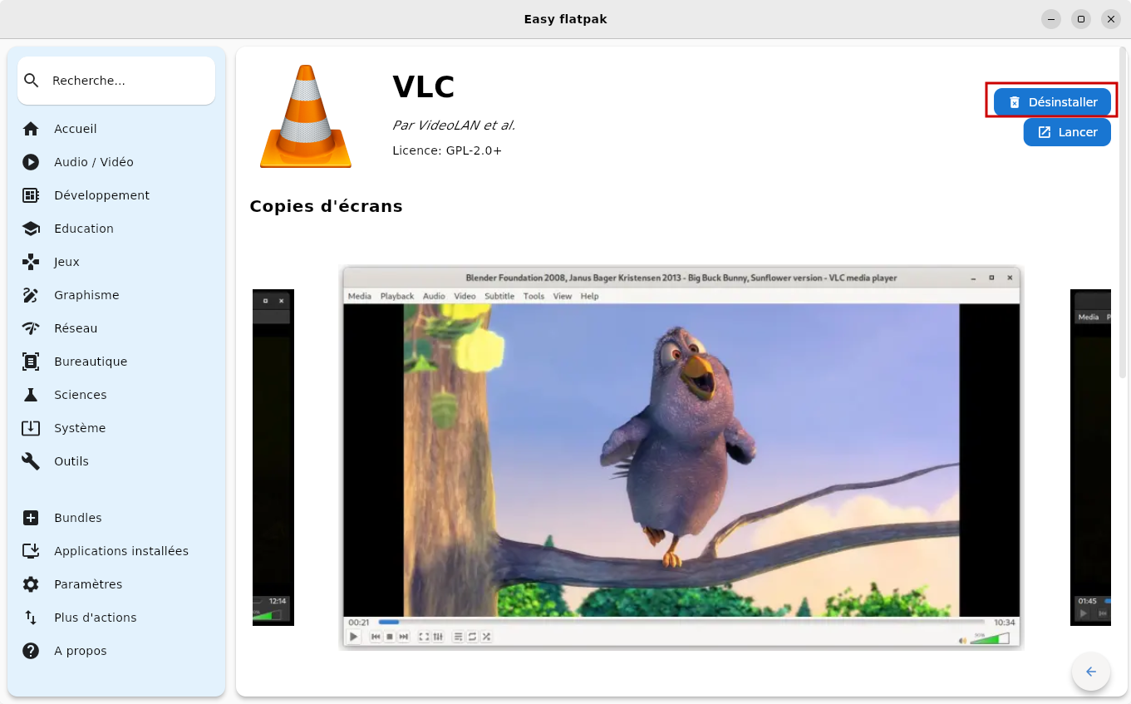Click the "Copies d'écrans" heading
The image size is (1131, 704).
326,206
